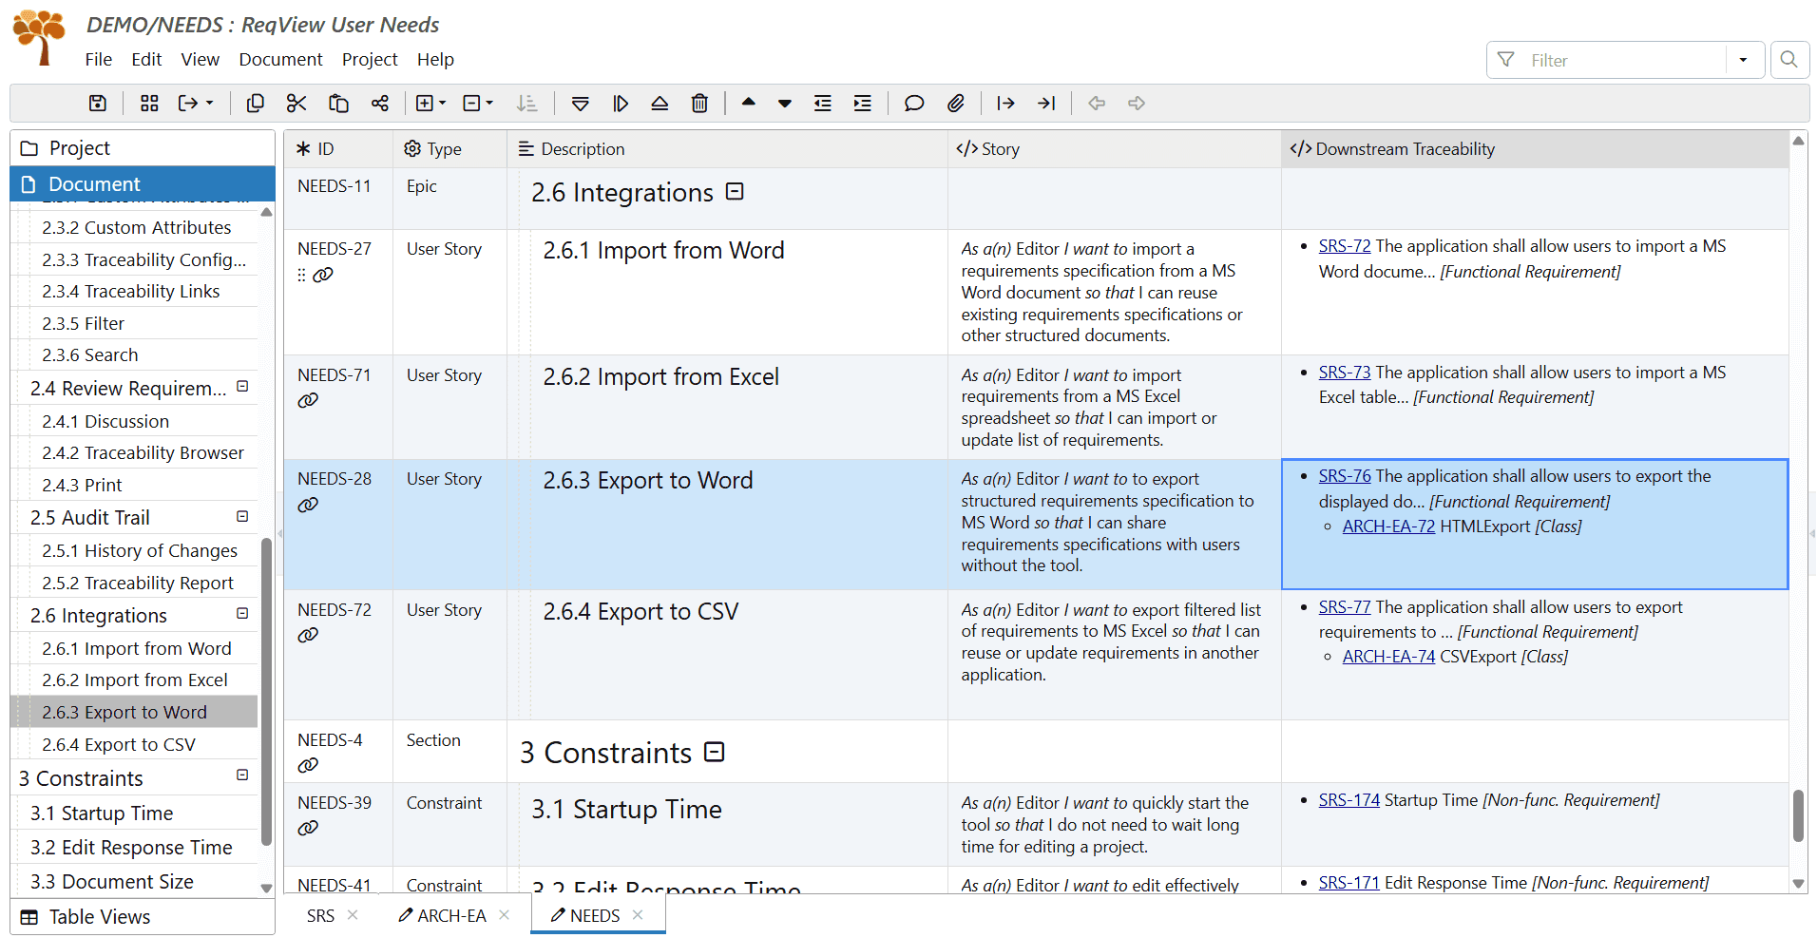The height and width of the screenshot is (938, 1817).
Task: Click the Search magnifier icon
Action: (x=1788, y=60)
